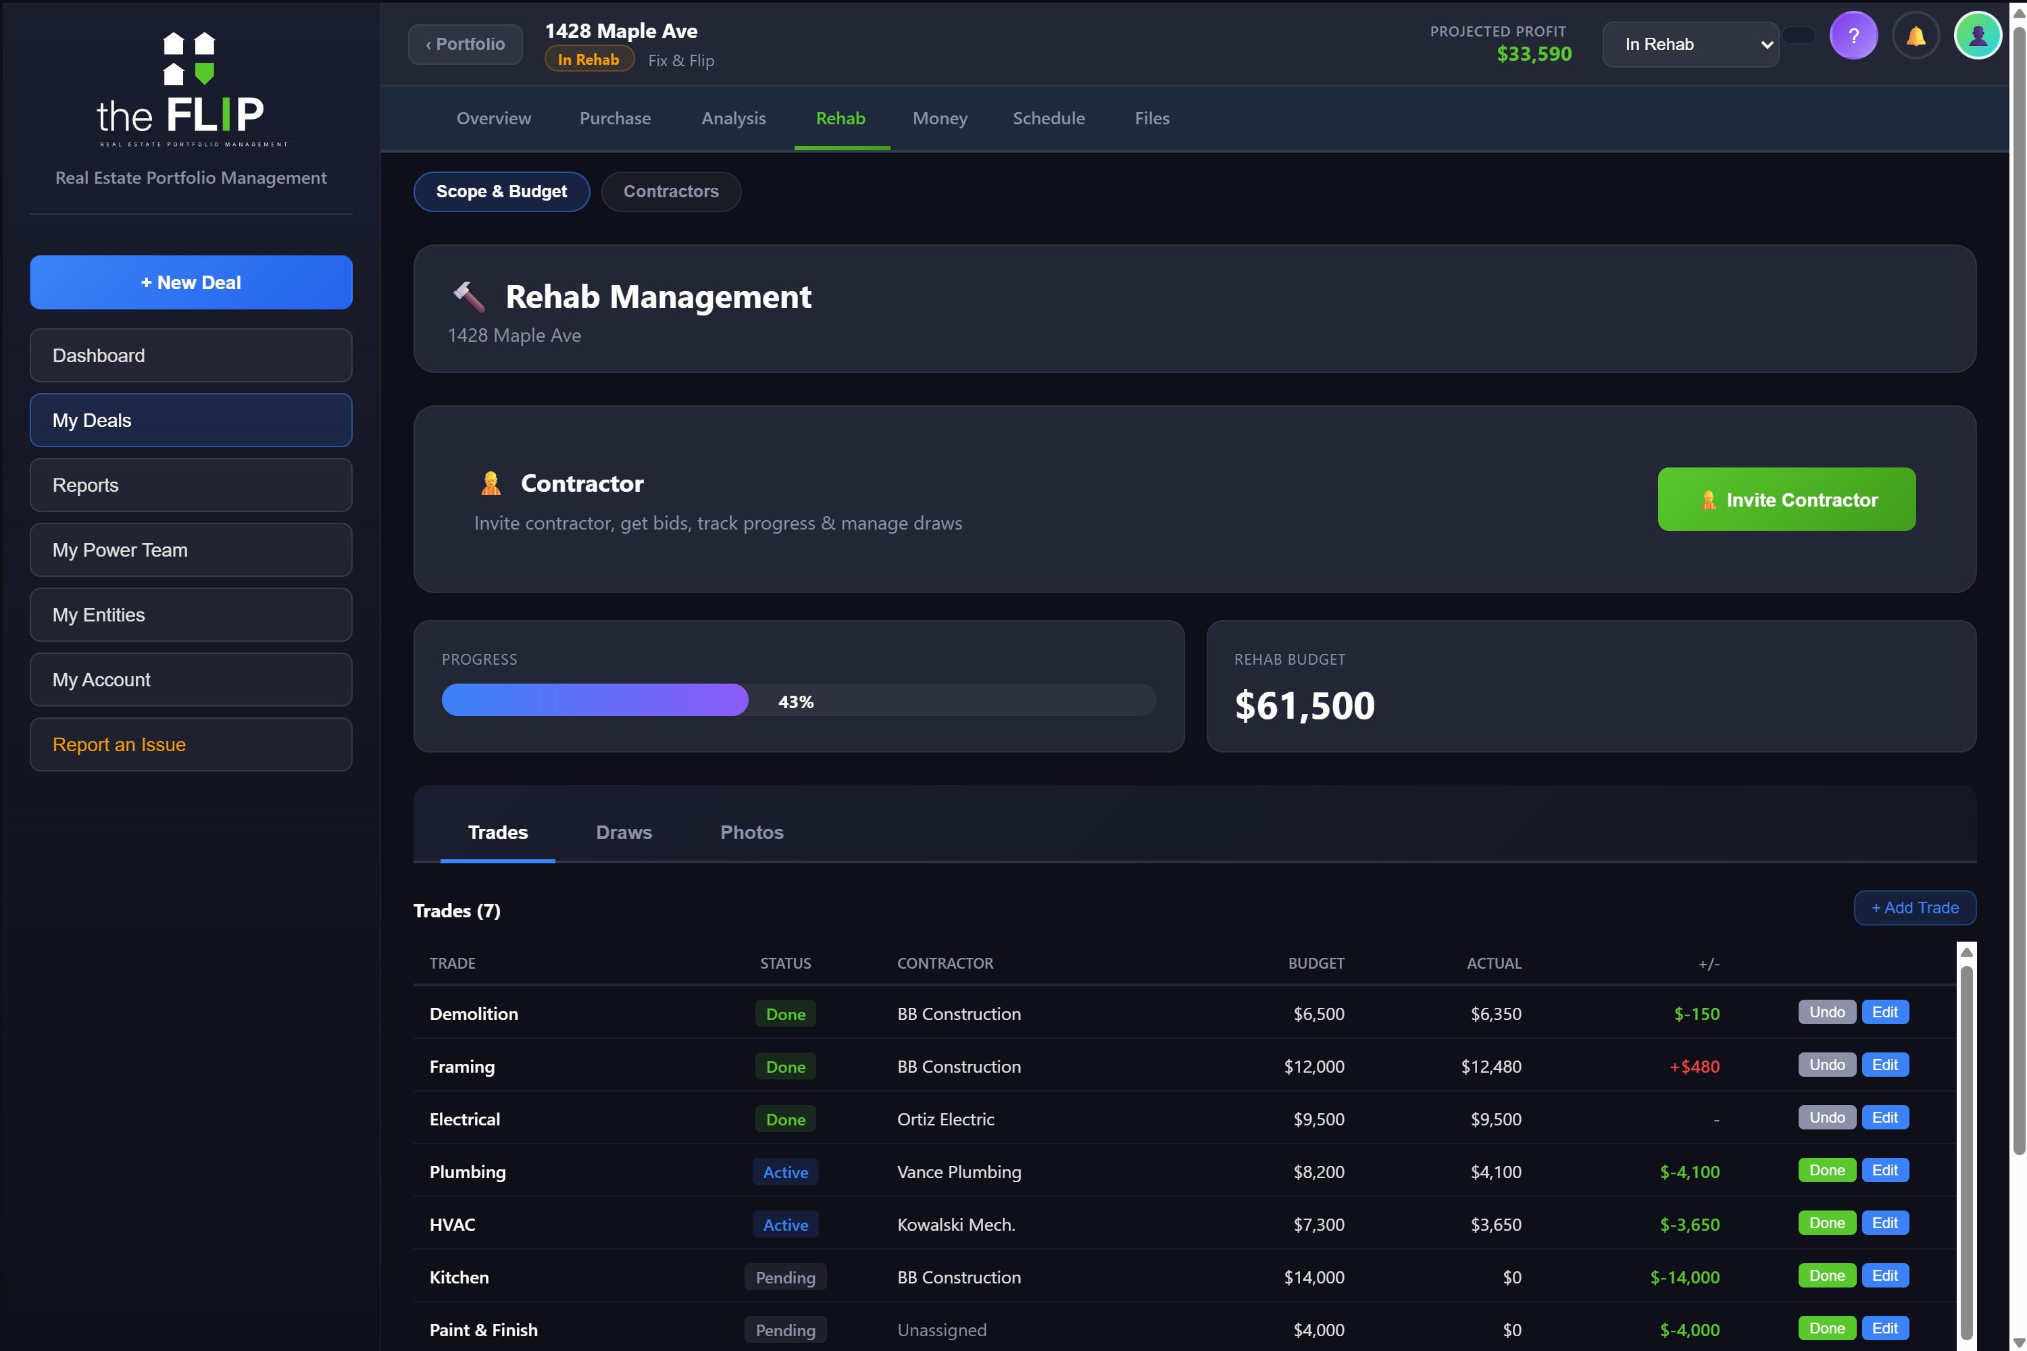Undo the Demolition trade completion

[x=1827, y=1011]
